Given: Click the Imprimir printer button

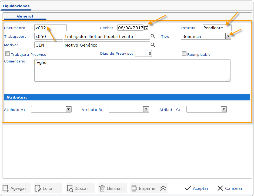Looking at the screenshot, I should click(x=144, y=188).
